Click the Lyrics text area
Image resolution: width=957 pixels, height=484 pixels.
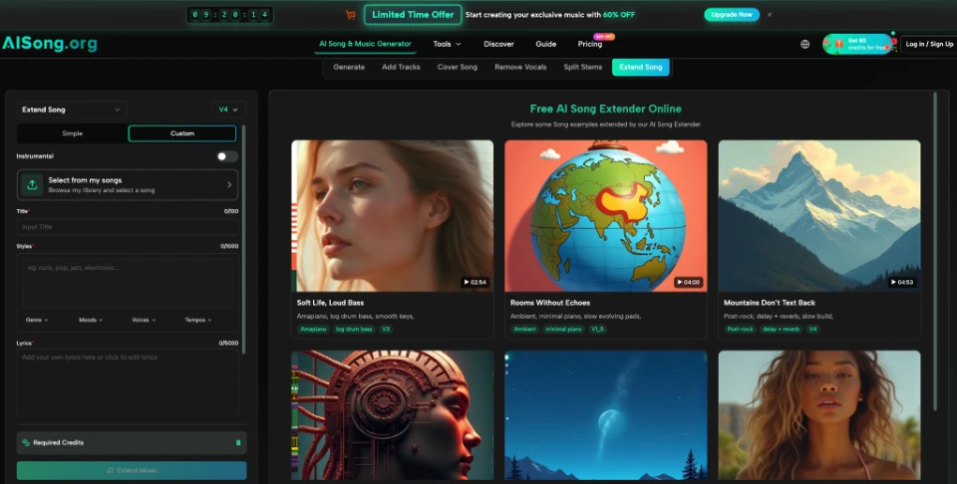point(127,381)
